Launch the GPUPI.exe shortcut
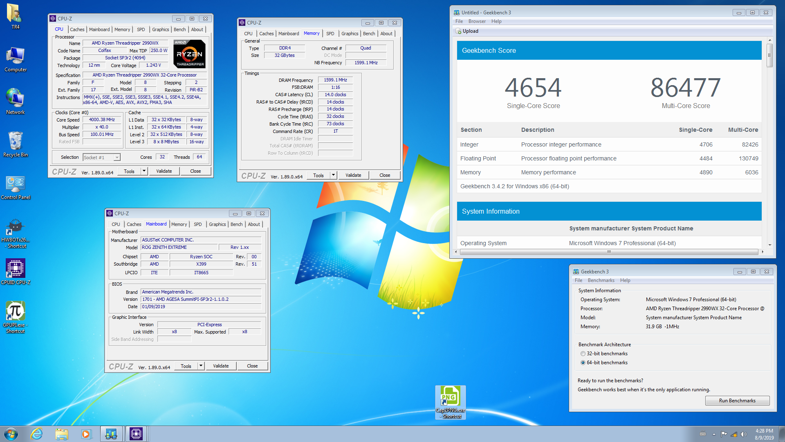 pos(15,317)
